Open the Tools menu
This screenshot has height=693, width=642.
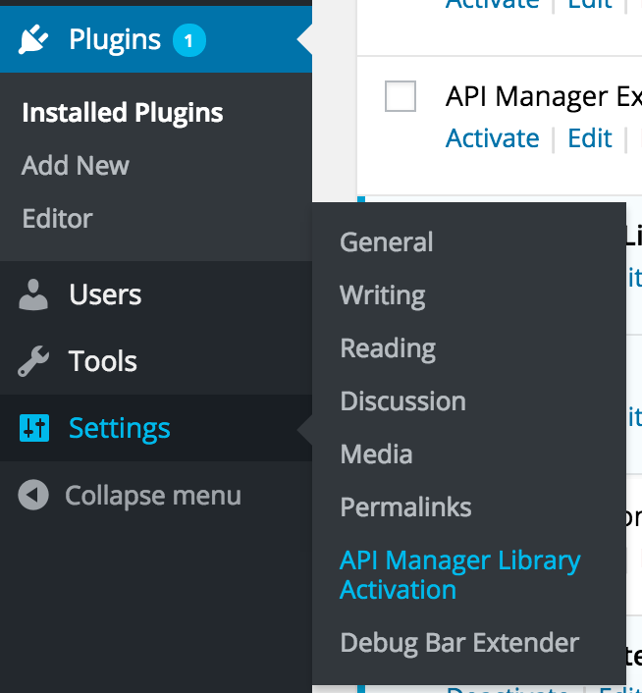[156, 361]
